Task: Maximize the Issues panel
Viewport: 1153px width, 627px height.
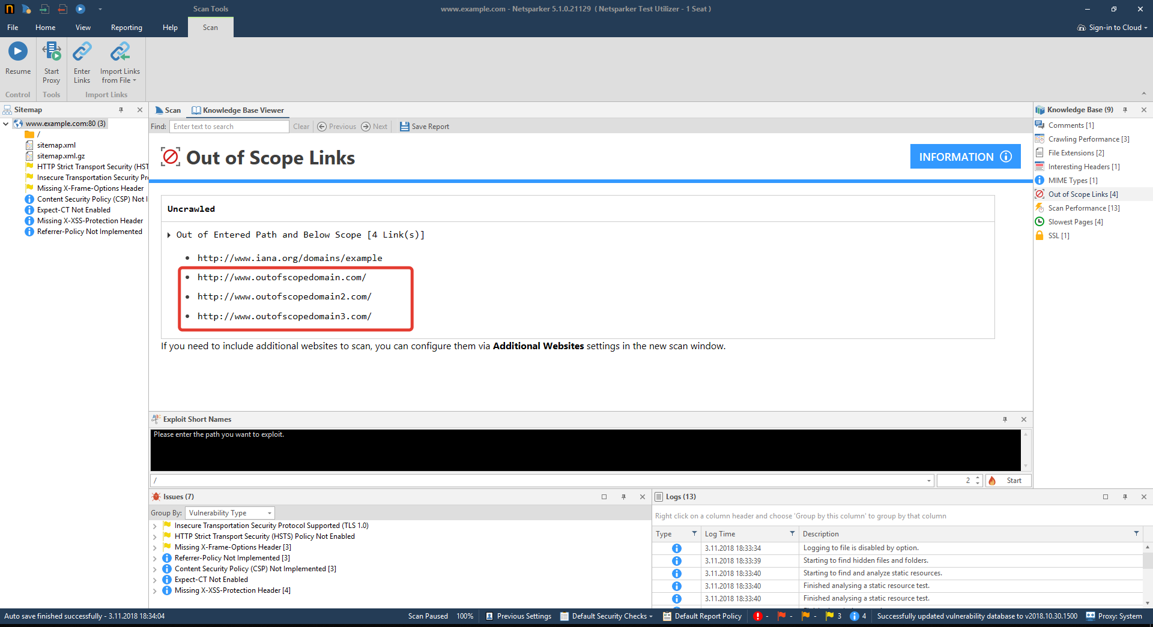Action: click(x=604, y=497)
